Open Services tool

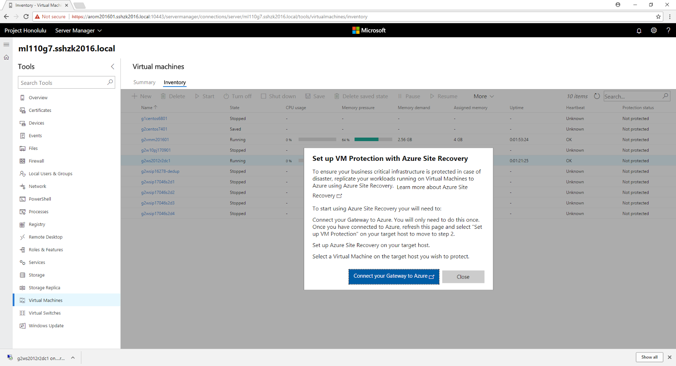[x=37, y=262]
